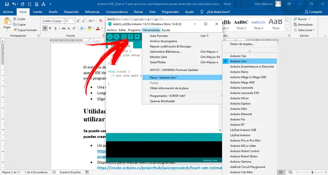Open the font size 11 dropdown
Image resolution: width=328 pixels, height=175 pixels.
(x=73, y=21)
